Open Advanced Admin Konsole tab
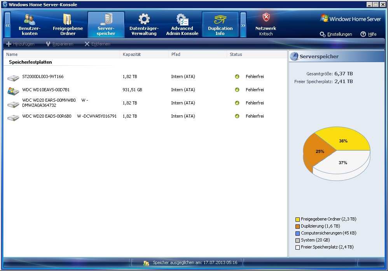The height and width of the screenshot is (271, 388). (x=182, y=25)
